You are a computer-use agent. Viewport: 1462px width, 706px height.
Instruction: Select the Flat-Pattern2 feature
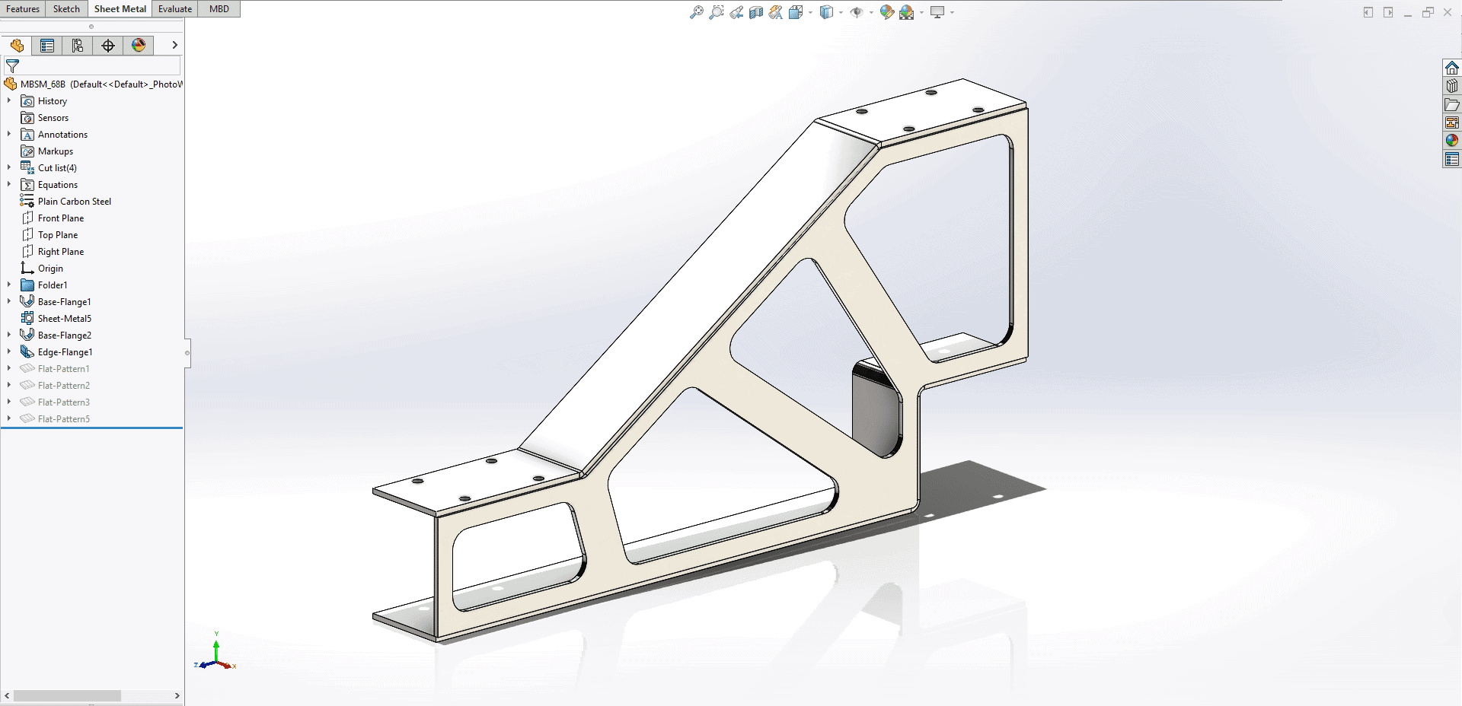click(55, 386)
